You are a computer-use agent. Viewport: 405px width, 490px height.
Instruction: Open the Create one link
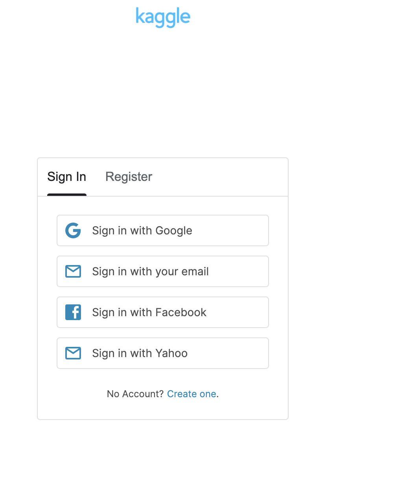pyautogui.click(x=192, y=394)
